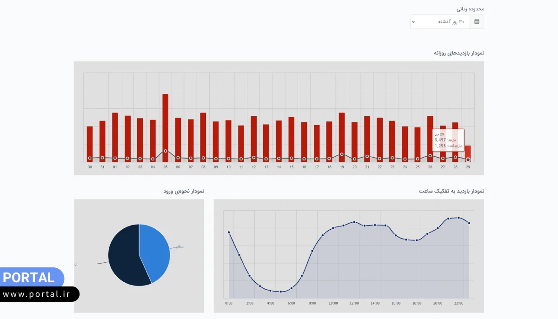This screenshot has height=319, width=558.
Task: Click the visitor line marker on day 05
Action: coord(166,151)
